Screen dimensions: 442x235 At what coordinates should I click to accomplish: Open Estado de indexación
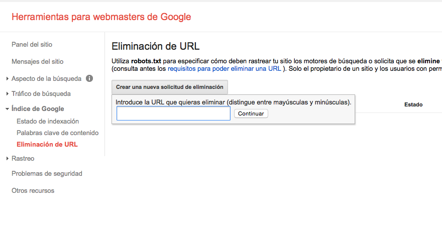[48, 121]
